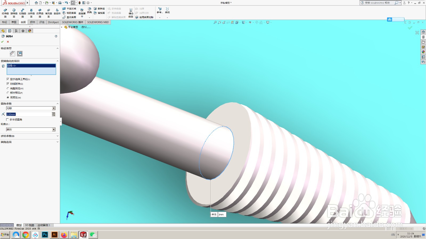Confirm fillet with green OK checkmark in panel
Viewport: 426px width, 239px height.
point(2,42)
